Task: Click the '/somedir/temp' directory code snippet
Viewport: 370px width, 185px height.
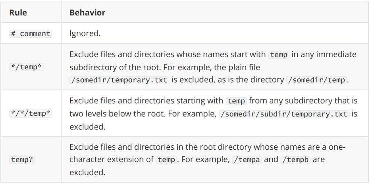Action: [x=317, y=80]
